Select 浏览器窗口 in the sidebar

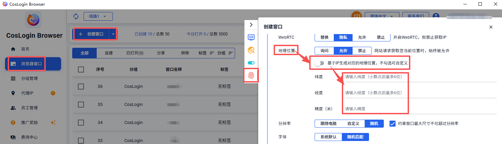[33, 64]
